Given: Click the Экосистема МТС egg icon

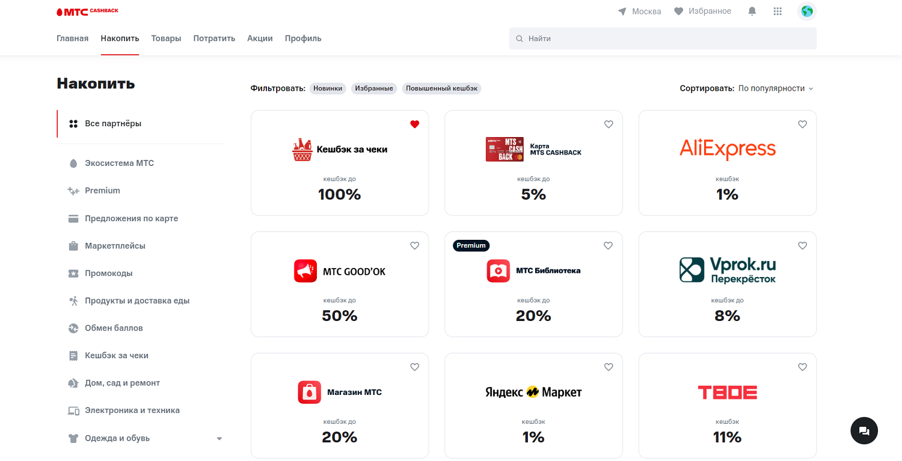Looking at the screenshot, I should pyautogui.click(x=73, y=163).
